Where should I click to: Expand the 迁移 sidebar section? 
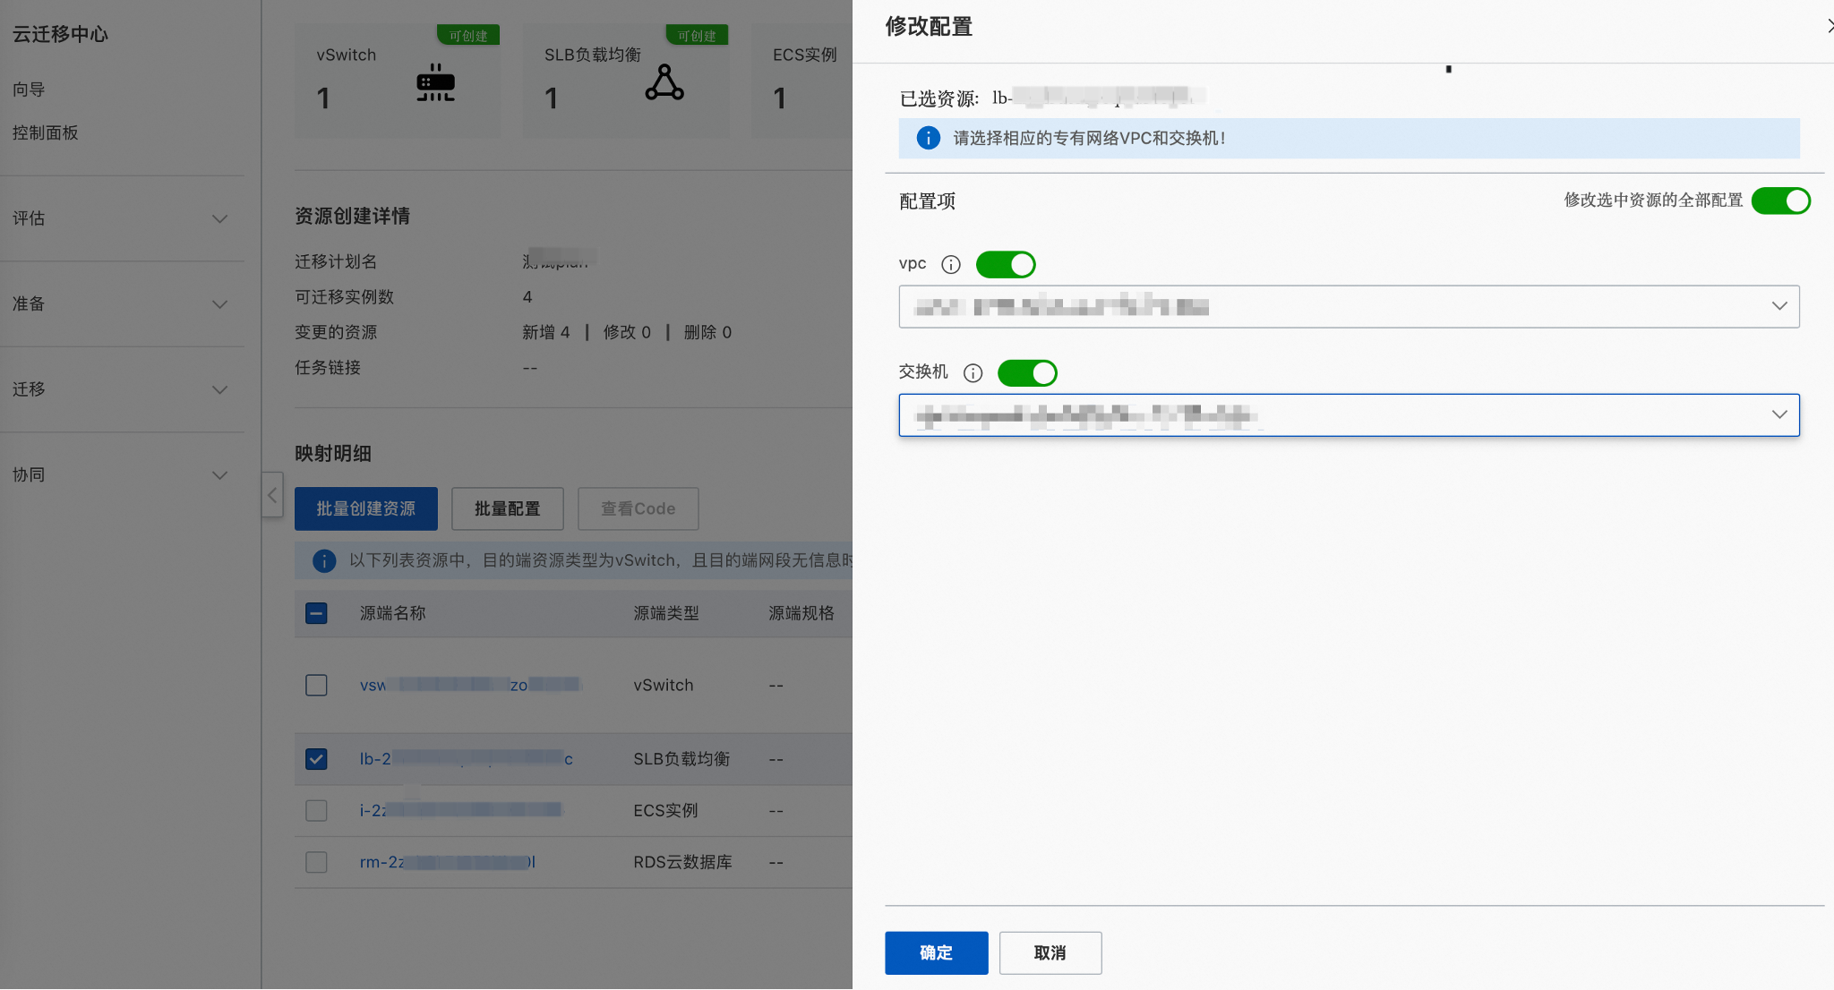pyautogui.click(x=122, y=389)
